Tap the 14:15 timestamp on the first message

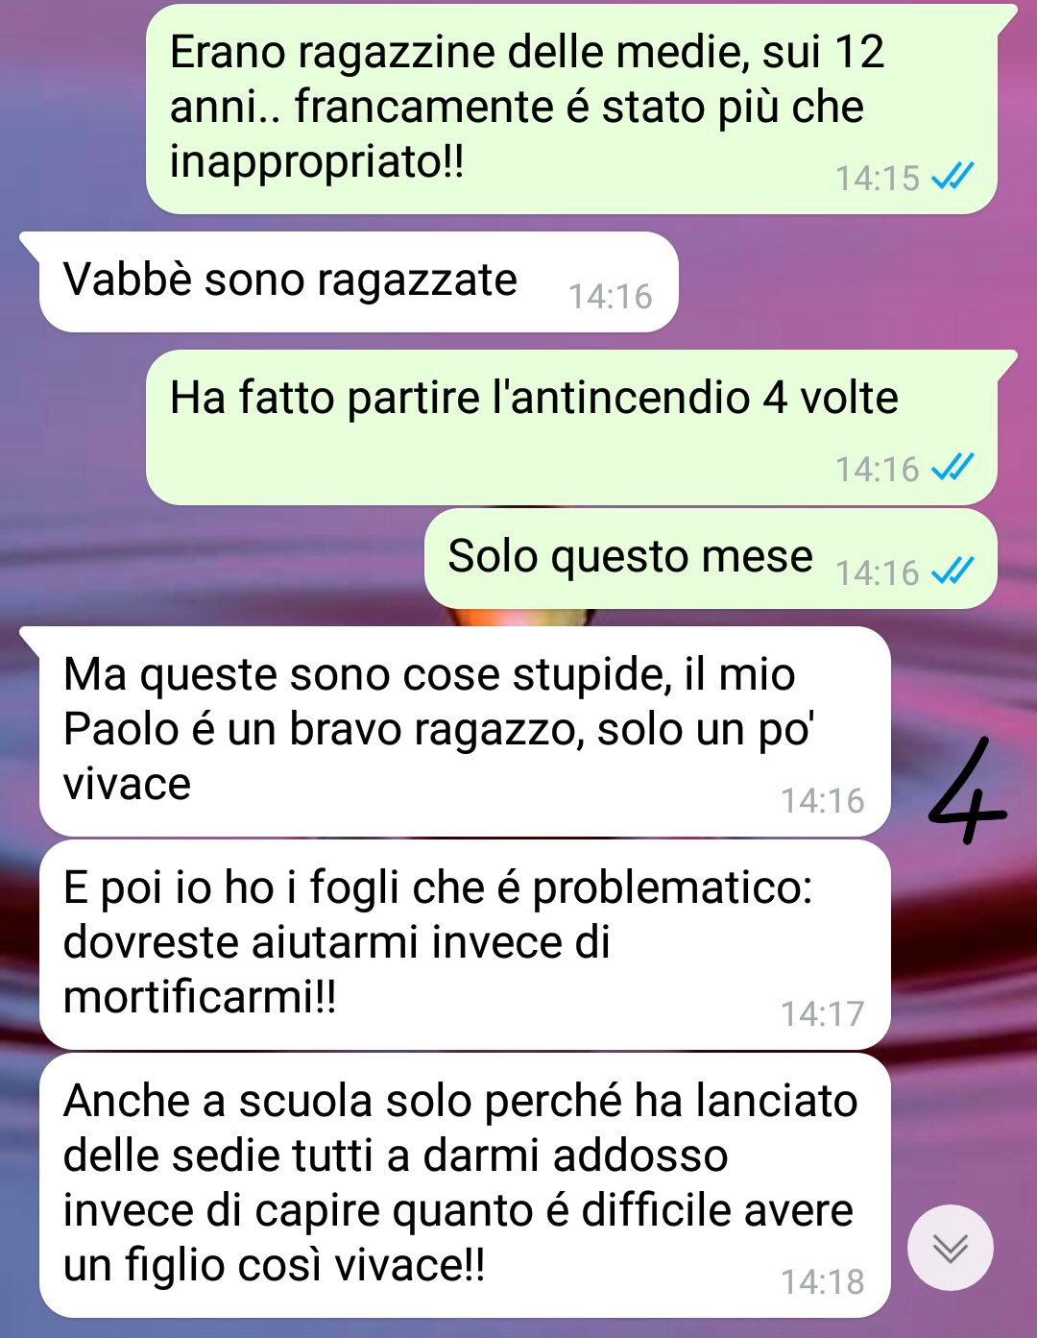coord(877,179)
